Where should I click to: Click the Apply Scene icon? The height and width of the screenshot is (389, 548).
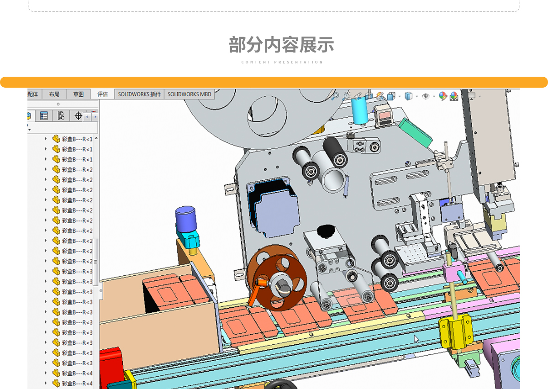pyautogui.click(x=454, y=96)
